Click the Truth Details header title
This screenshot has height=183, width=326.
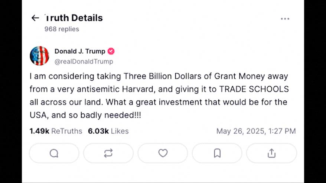(74, 18)
